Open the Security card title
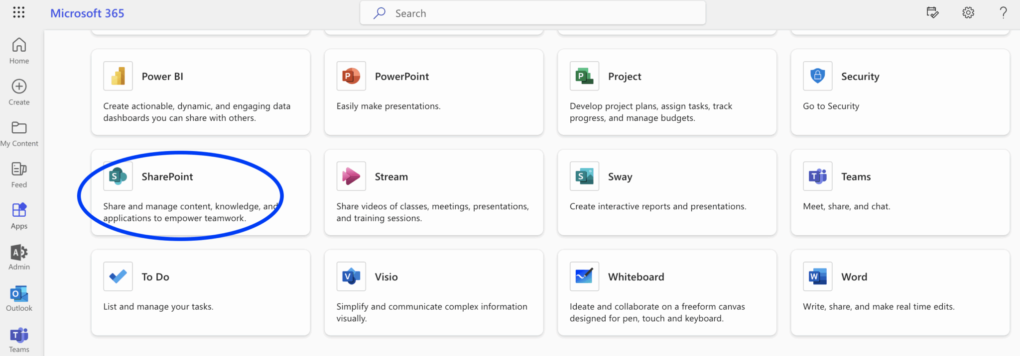 (860, 77)
